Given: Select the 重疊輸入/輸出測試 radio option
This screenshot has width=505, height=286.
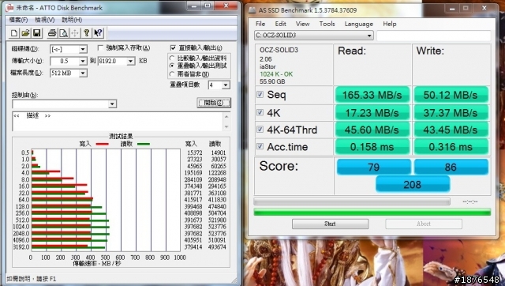Looking at the screenshot, I should tap(172, 66).
